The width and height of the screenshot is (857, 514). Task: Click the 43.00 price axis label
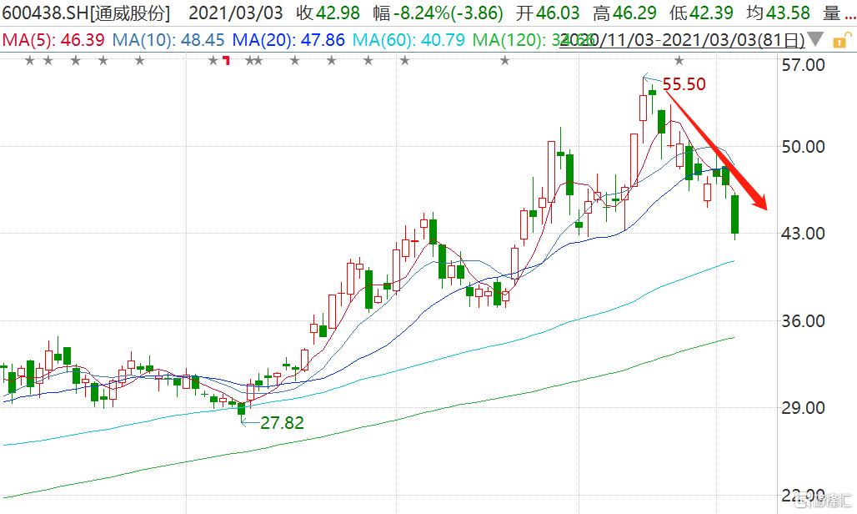[x=803, y=234]
